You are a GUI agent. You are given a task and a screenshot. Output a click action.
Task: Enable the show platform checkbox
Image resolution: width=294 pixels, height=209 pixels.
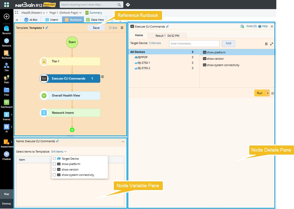(x=54, y=164)
